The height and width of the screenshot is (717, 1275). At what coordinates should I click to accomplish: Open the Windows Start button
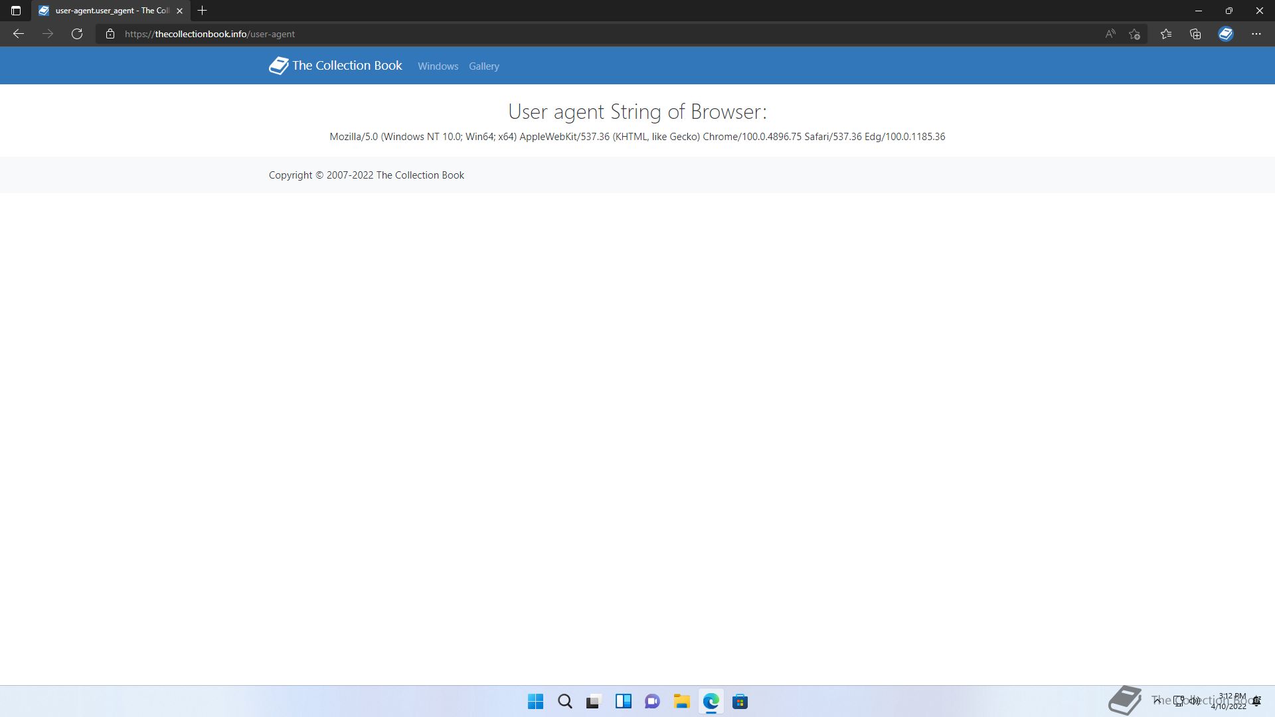(x=535, y=702)
